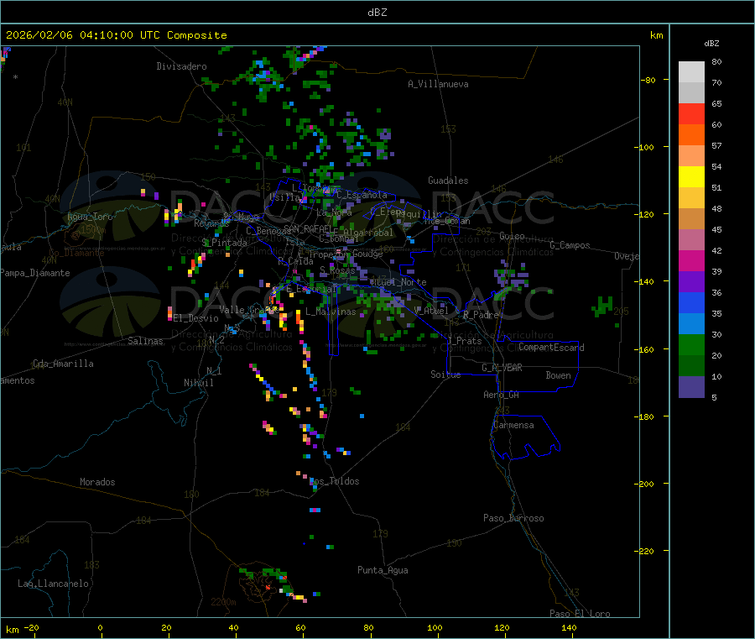Click the 'Soitue' map label

[445, 374]
